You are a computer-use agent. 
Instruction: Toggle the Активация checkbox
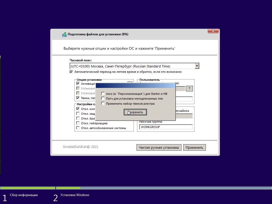pos(78,84)
